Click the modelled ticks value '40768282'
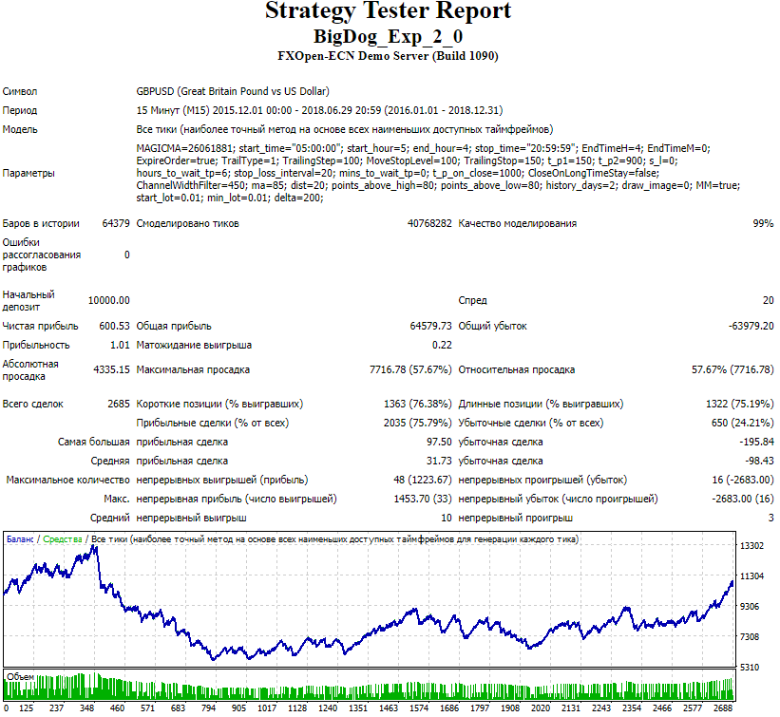The width and height of the screenshot is (780, 717). click(x=429, y=224)
